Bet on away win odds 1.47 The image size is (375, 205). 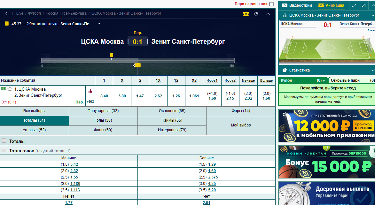coord(140,96)
